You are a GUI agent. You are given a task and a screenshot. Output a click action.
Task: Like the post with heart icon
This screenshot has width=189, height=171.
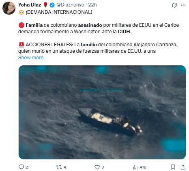[x=97, y=167]
